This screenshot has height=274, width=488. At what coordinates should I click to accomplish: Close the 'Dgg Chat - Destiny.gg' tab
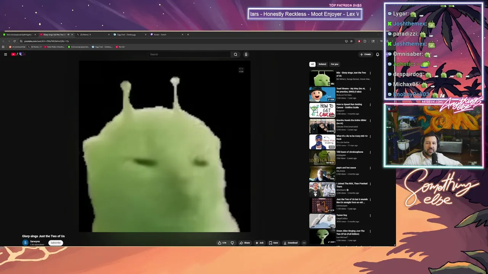145,35
